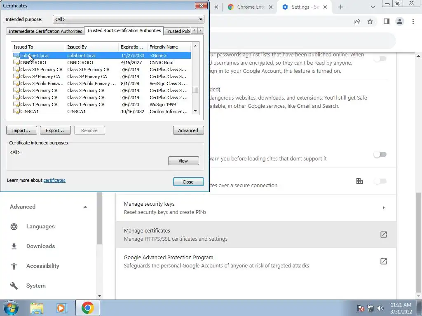Open Manage certificates settings row
This screenshot has height=316, width=422.
pyautogui.click(x=256, y=235)
